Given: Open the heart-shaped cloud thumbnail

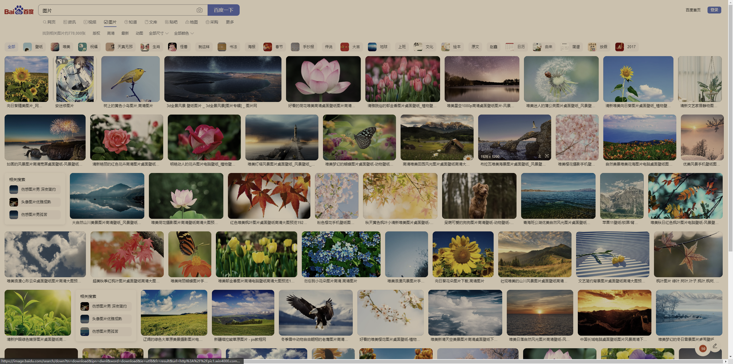Looking at the screenshot, I should [45, 254].
